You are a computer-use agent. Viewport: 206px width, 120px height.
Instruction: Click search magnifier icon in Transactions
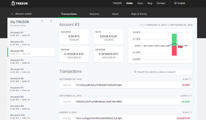135,72
